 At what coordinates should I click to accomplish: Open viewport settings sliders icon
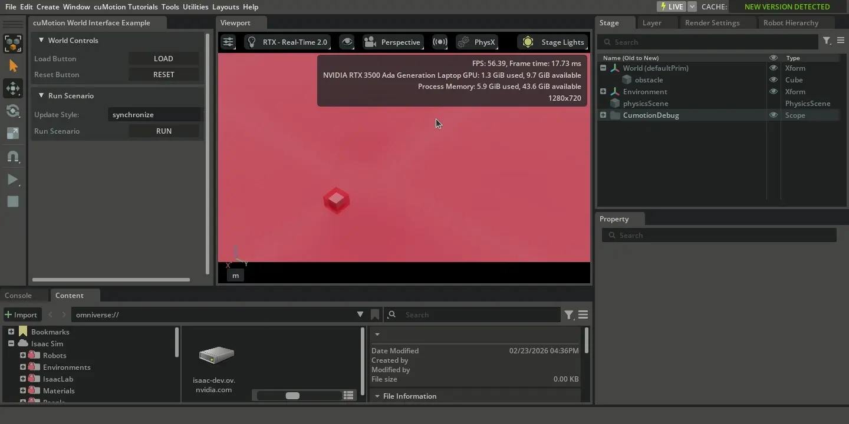tap(228, 42)
